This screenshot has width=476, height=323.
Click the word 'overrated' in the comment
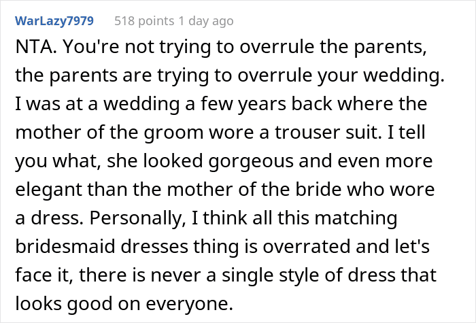[307, 246]
